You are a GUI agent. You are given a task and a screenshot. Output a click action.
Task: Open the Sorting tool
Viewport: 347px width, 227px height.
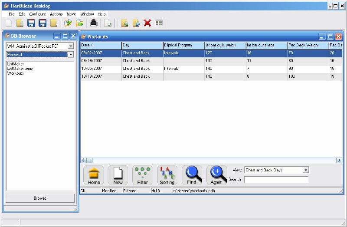167,175
